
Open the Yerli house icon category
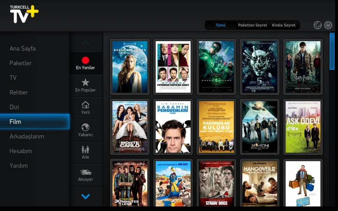(85, 105)
